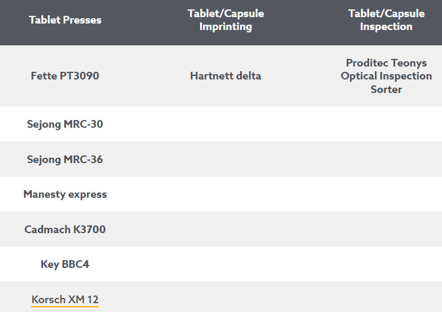Click the Tablet/Capsule Inspection column header
Image resolution: width=442 pixels, height=312 pixels.
pos(386,20)
